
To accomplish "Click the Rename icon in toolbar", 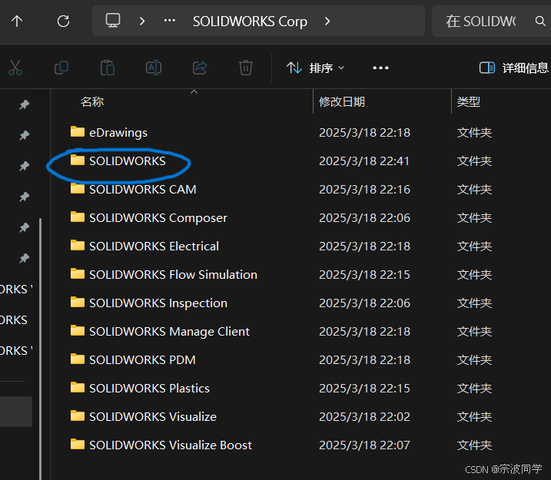I will [154, 68].
